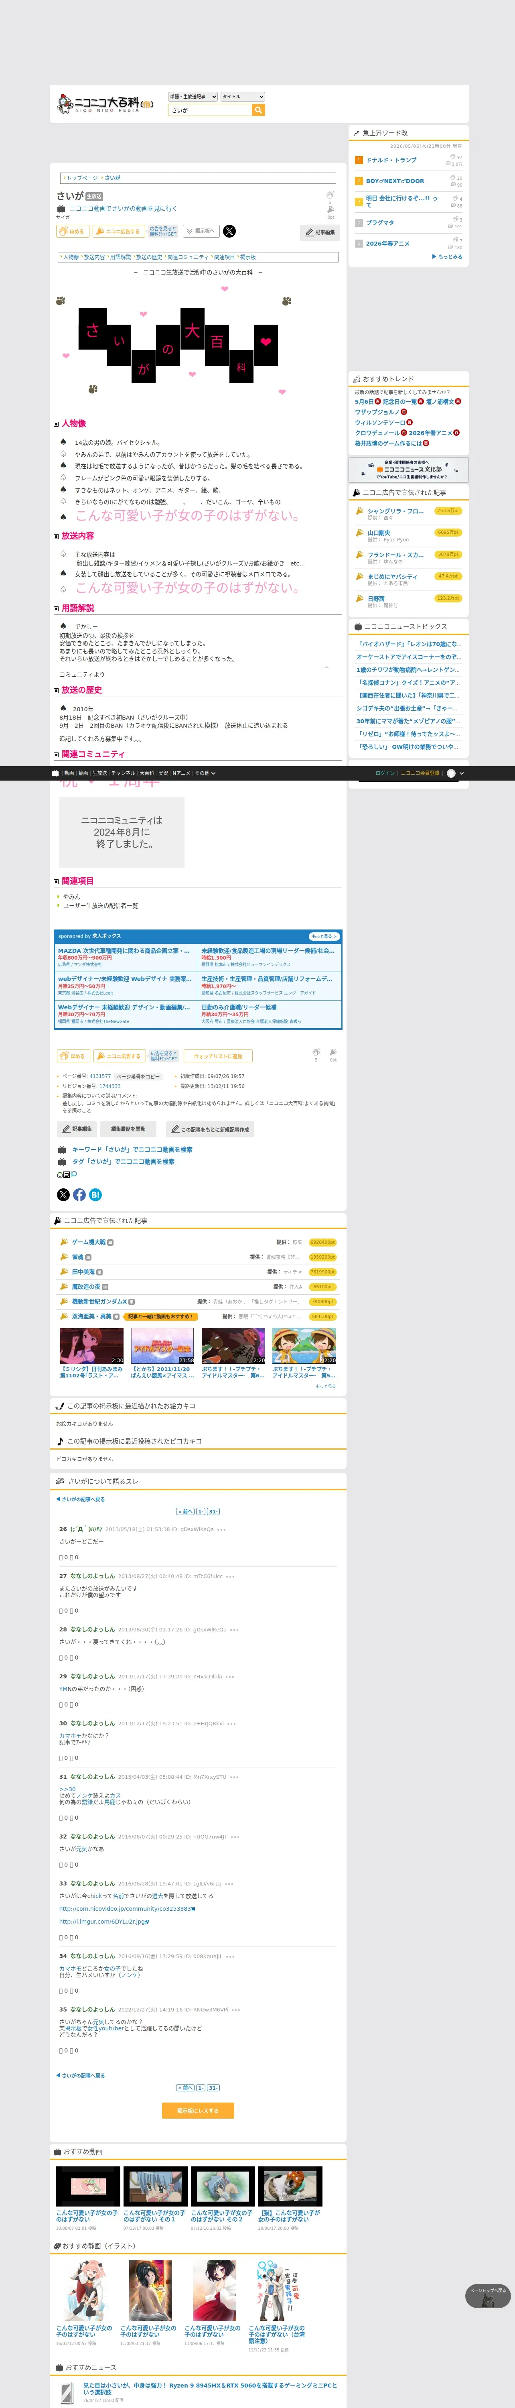The image size is (515, 2408).
Task: Click the ページトップへ戻る round button
Action: point(487,2295)
